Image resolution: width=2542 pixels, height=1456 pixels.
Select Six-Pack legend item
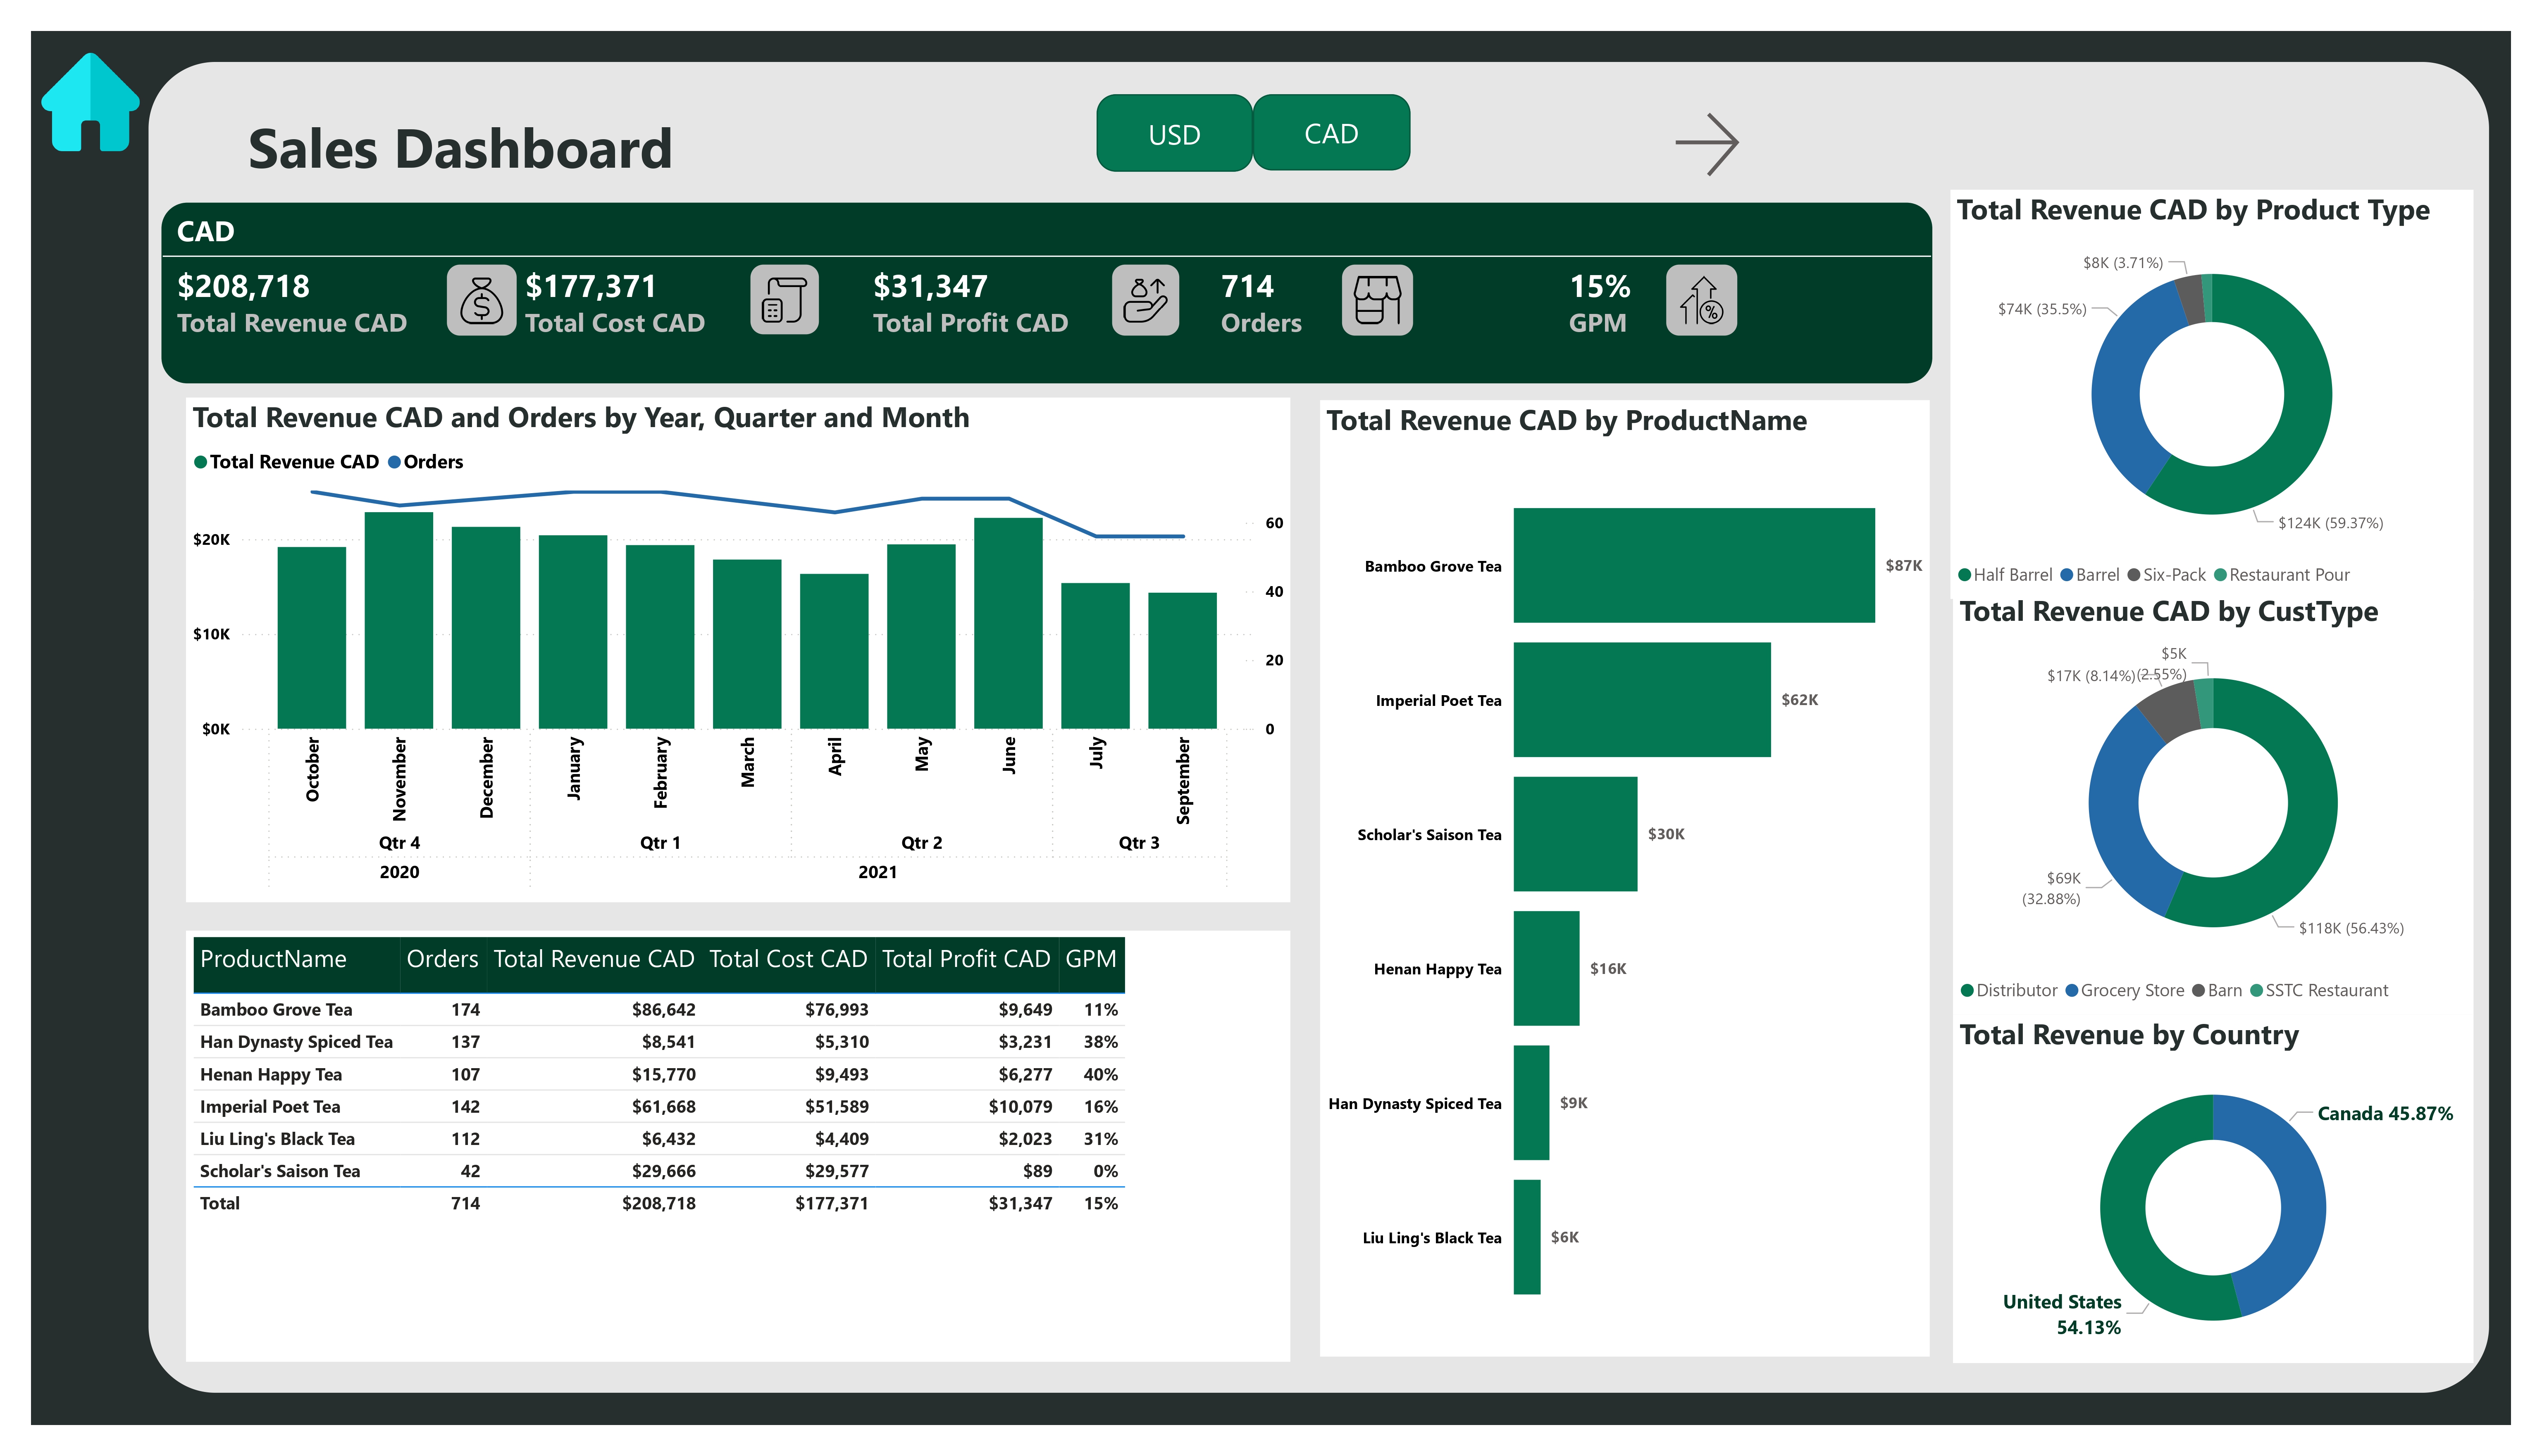click(x=2167, y=575)
